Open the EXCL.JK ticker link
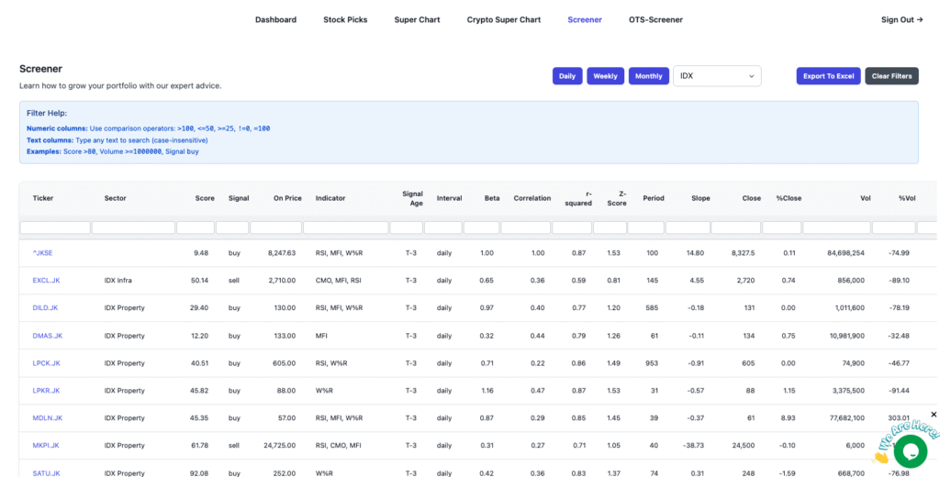This screenshot has width=940, height=477. pos(46,281)
